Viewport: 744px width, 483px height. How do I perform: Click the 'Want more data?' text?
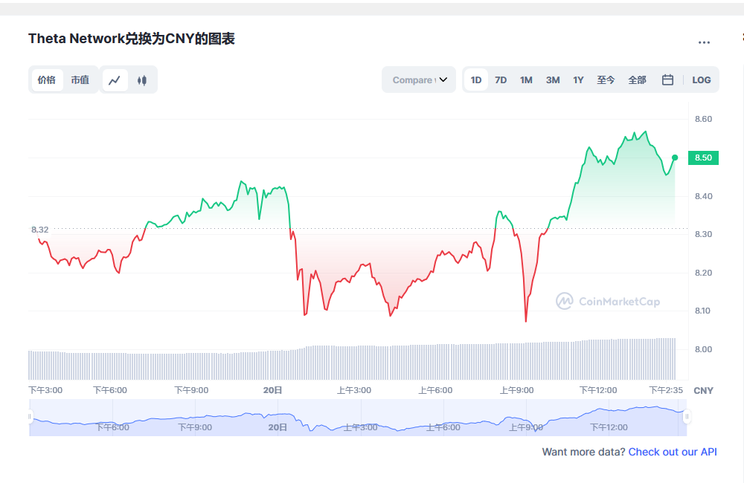click(x=583, y=453)
